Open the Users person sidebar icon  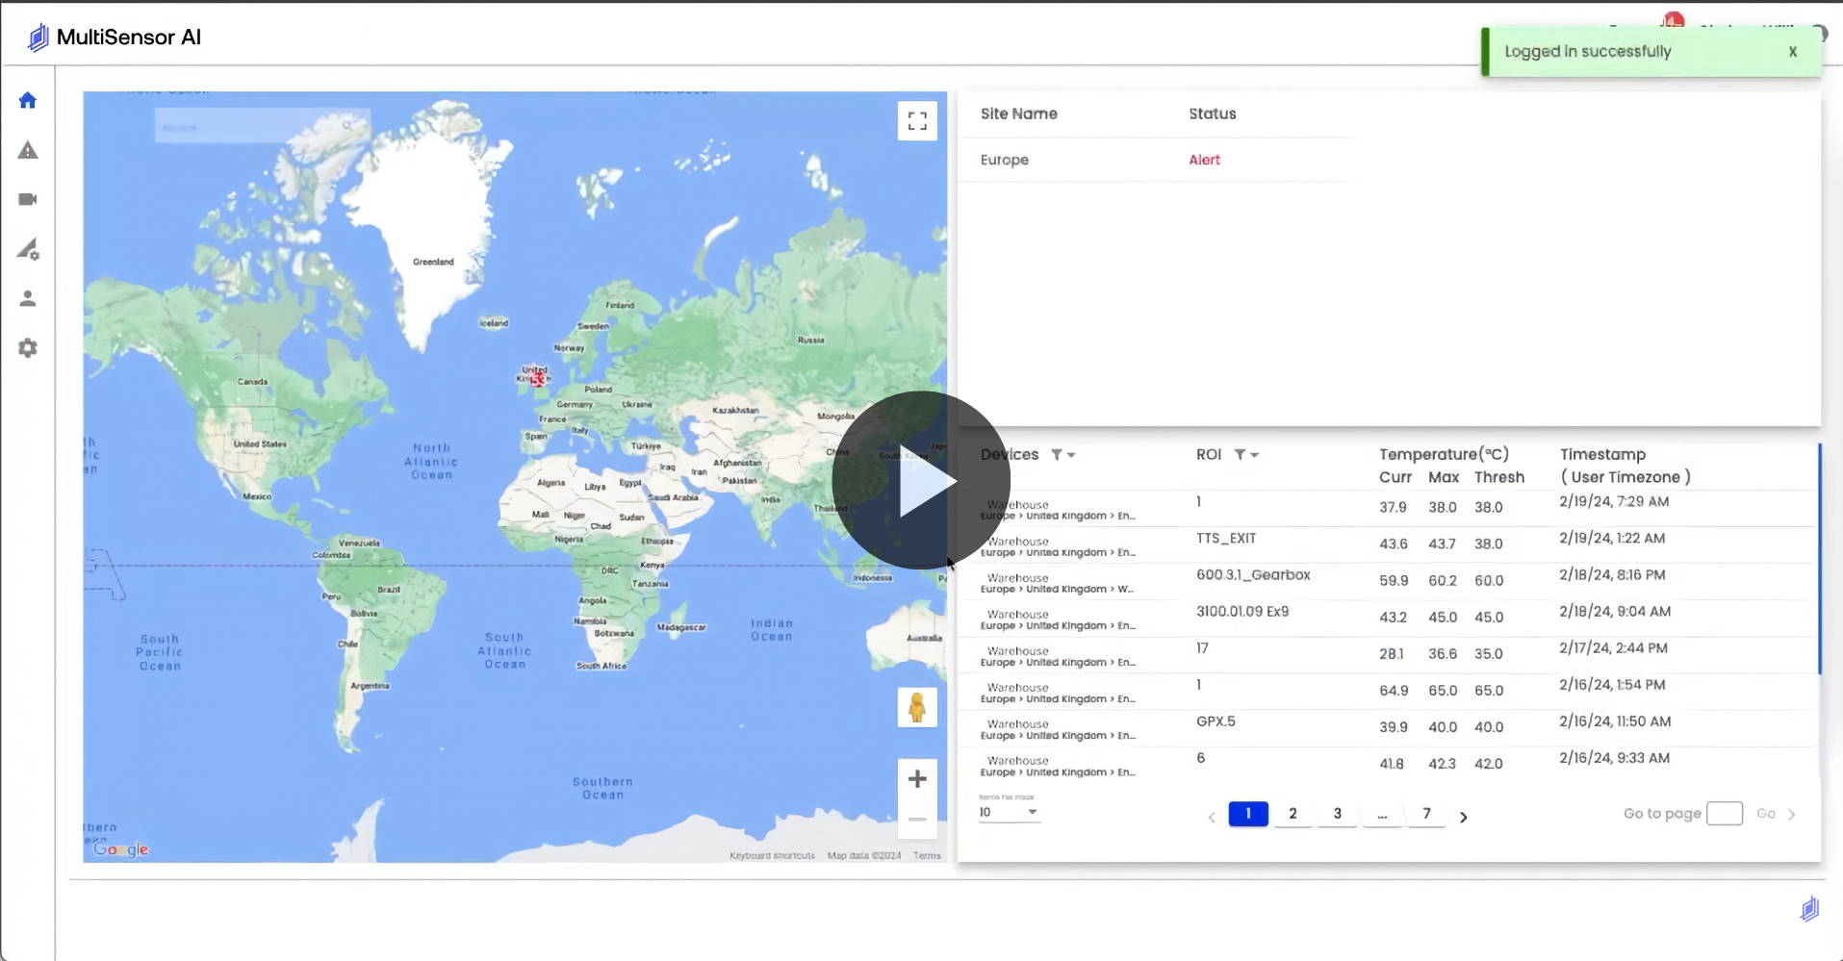[28, 299]
